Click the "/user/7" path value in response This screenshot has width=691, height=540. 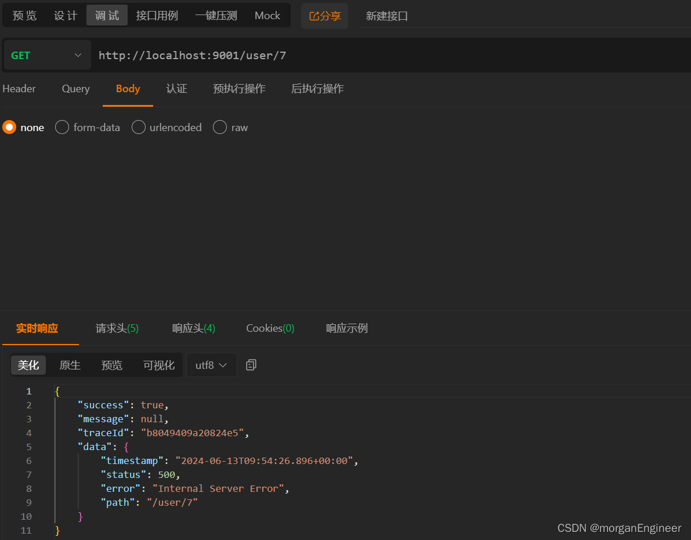point(172,502)
